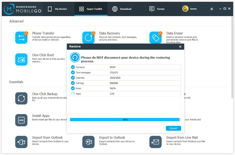Click the 74/74 music count
The width and height of the screenshot is (235, 155).
click(x=113, y=88)
